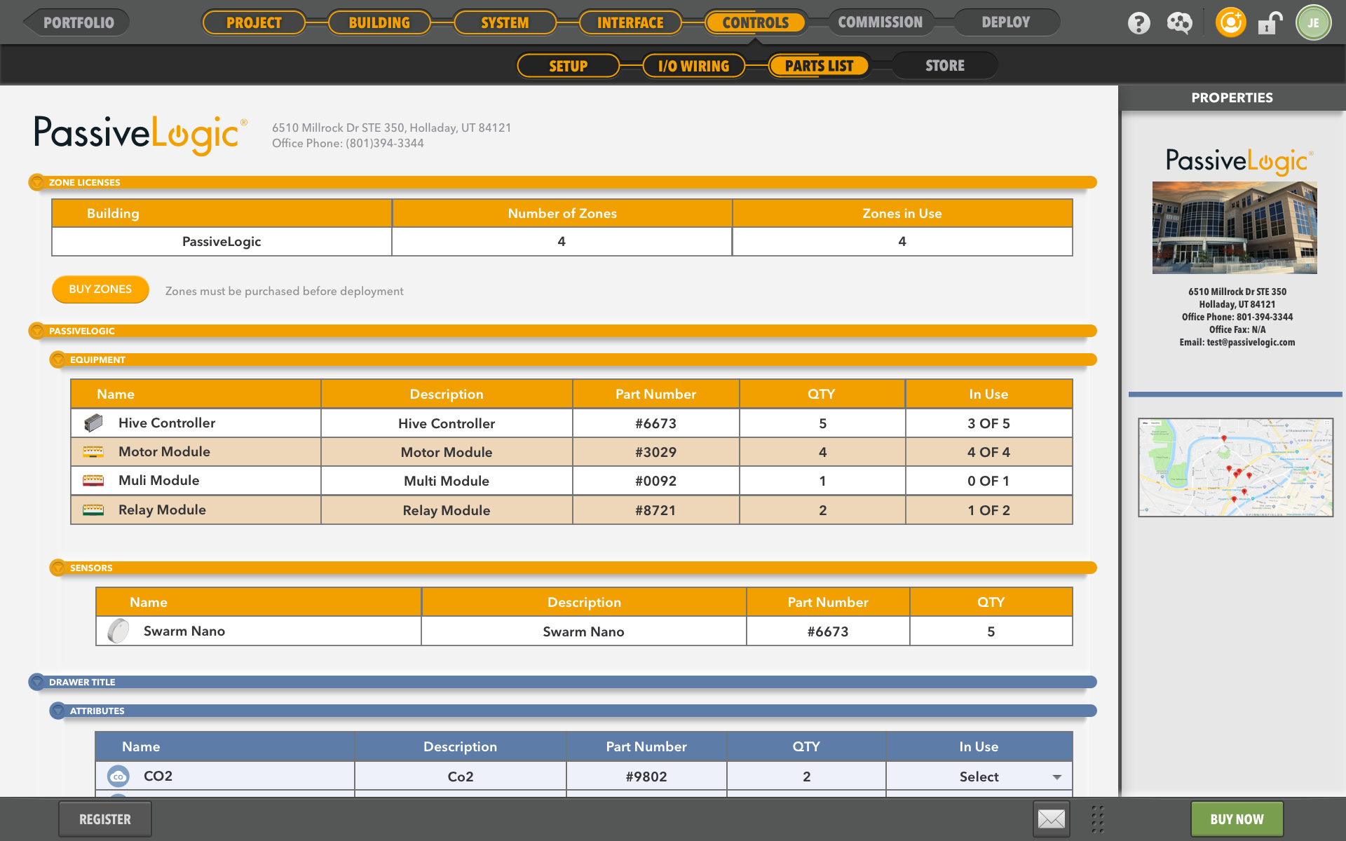Image resolution: width=1346 pixels, height=841 pixels.
Task: Go to the Commission step
Action: [880, 22]
